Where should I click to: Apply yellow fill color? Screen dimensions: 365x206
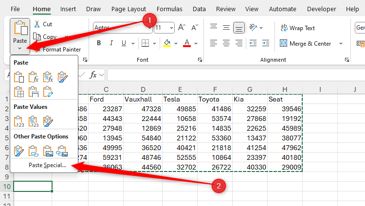(x=167, y=43)
